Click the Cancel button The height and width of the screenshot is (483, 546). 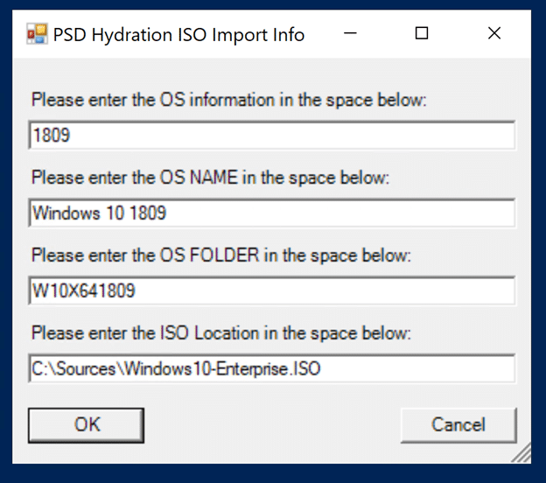(x=458, y=425)
